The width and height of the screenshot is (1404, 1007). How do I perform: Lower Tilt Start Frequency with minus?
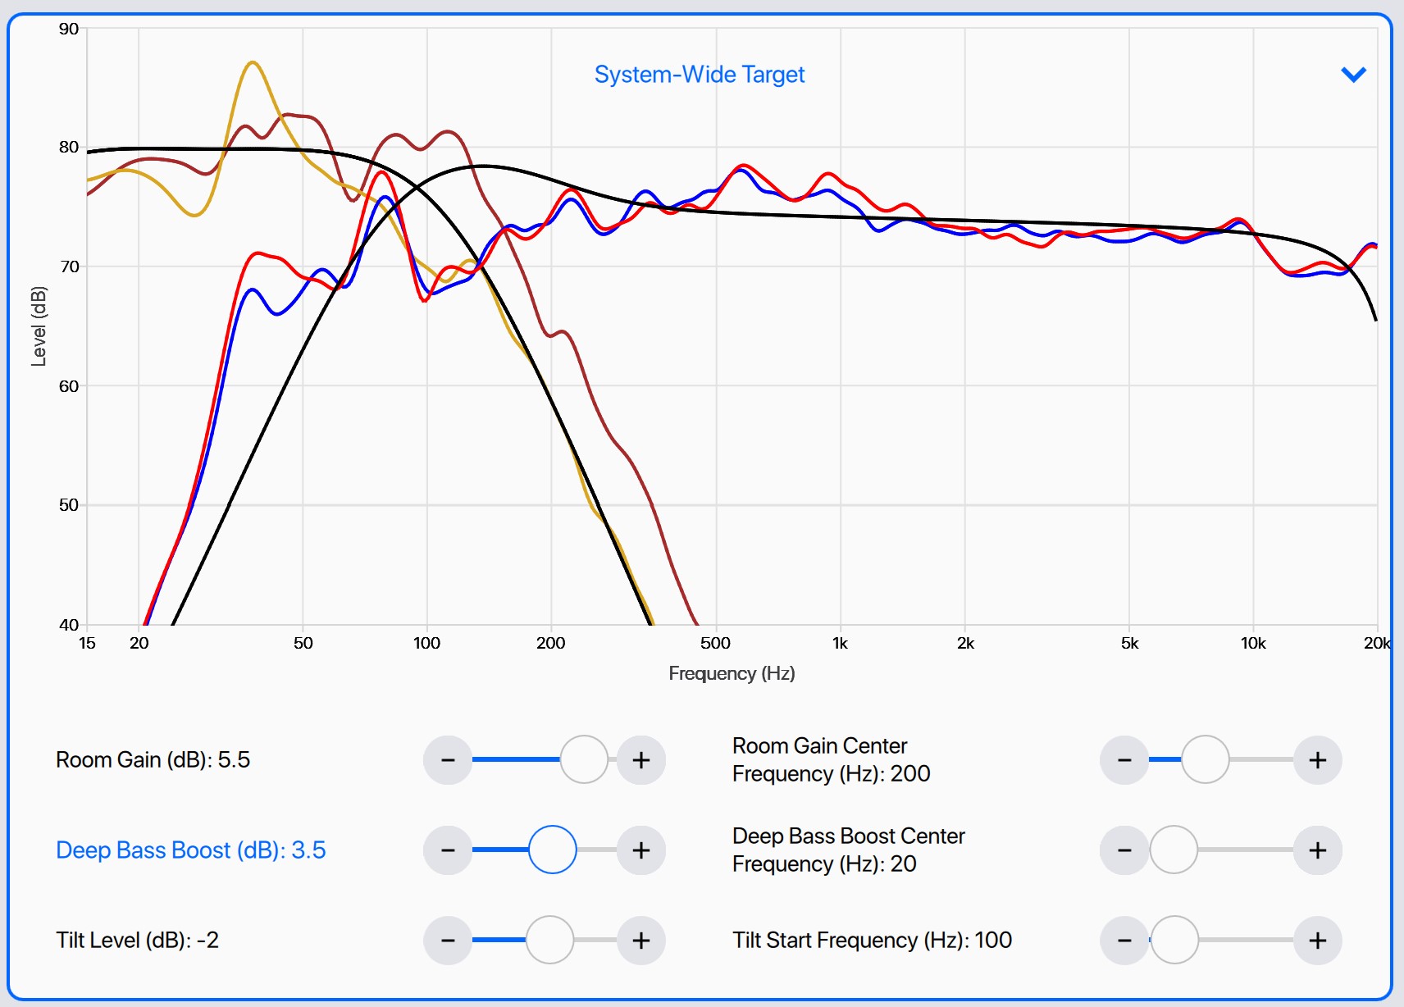1124,941
